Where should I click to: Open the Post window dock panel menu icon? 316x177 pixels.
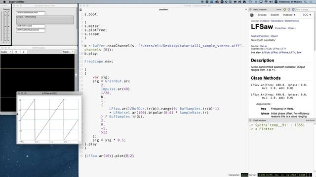coord(250,120)
